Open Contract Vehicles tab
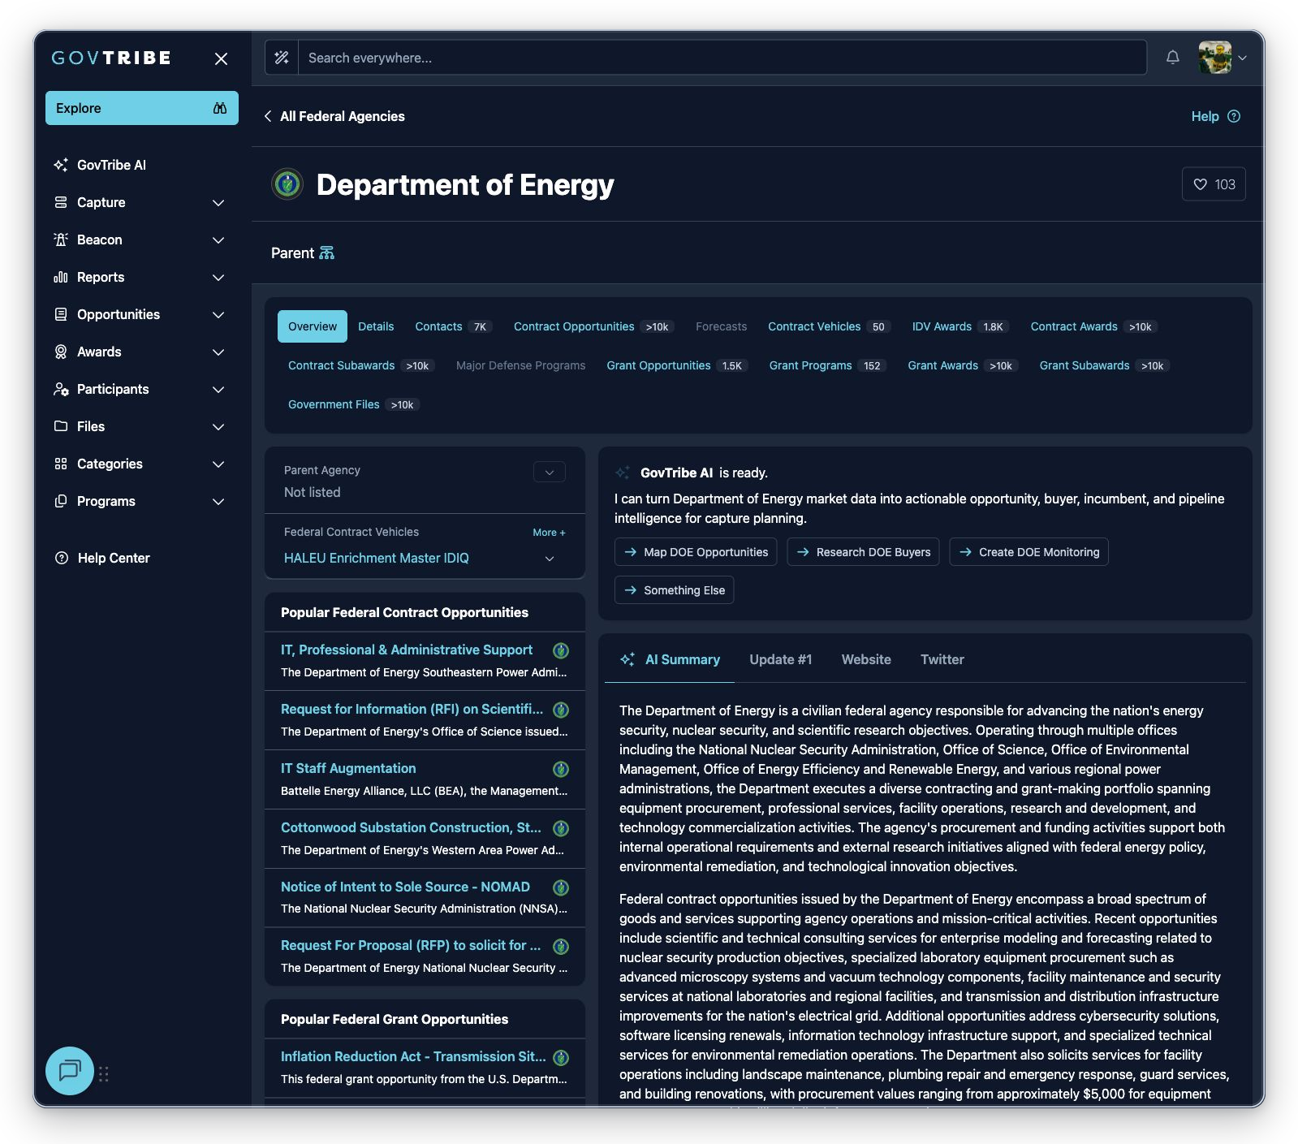1298x1144 pixels. click(829, 326)
